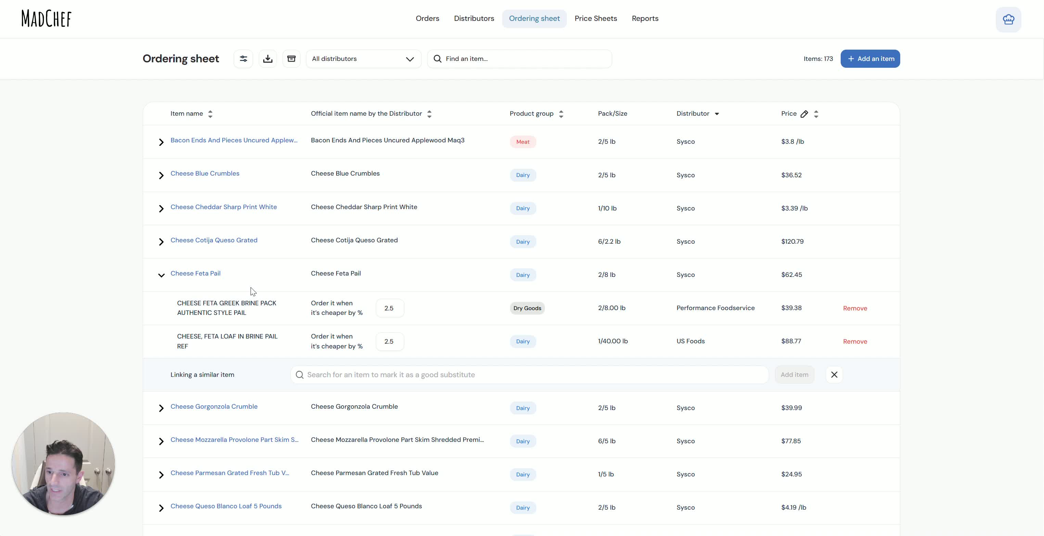Open the chef hat profile icon

[1008, 19]
